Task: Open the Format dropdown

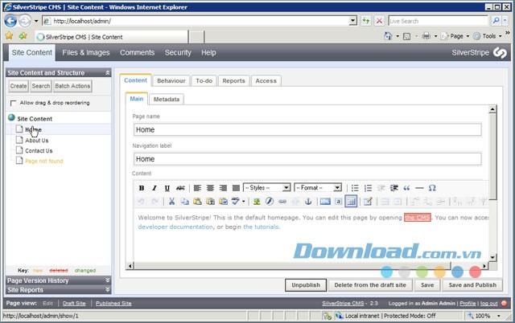Action: click(317, 188)
